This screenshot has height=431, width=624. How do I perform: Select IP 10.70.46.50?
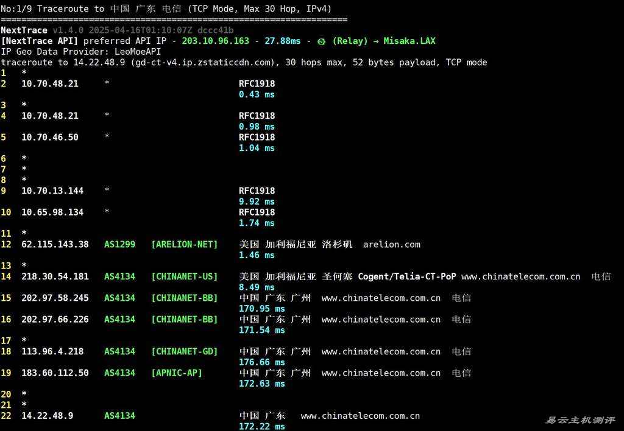tap(50, 138)
